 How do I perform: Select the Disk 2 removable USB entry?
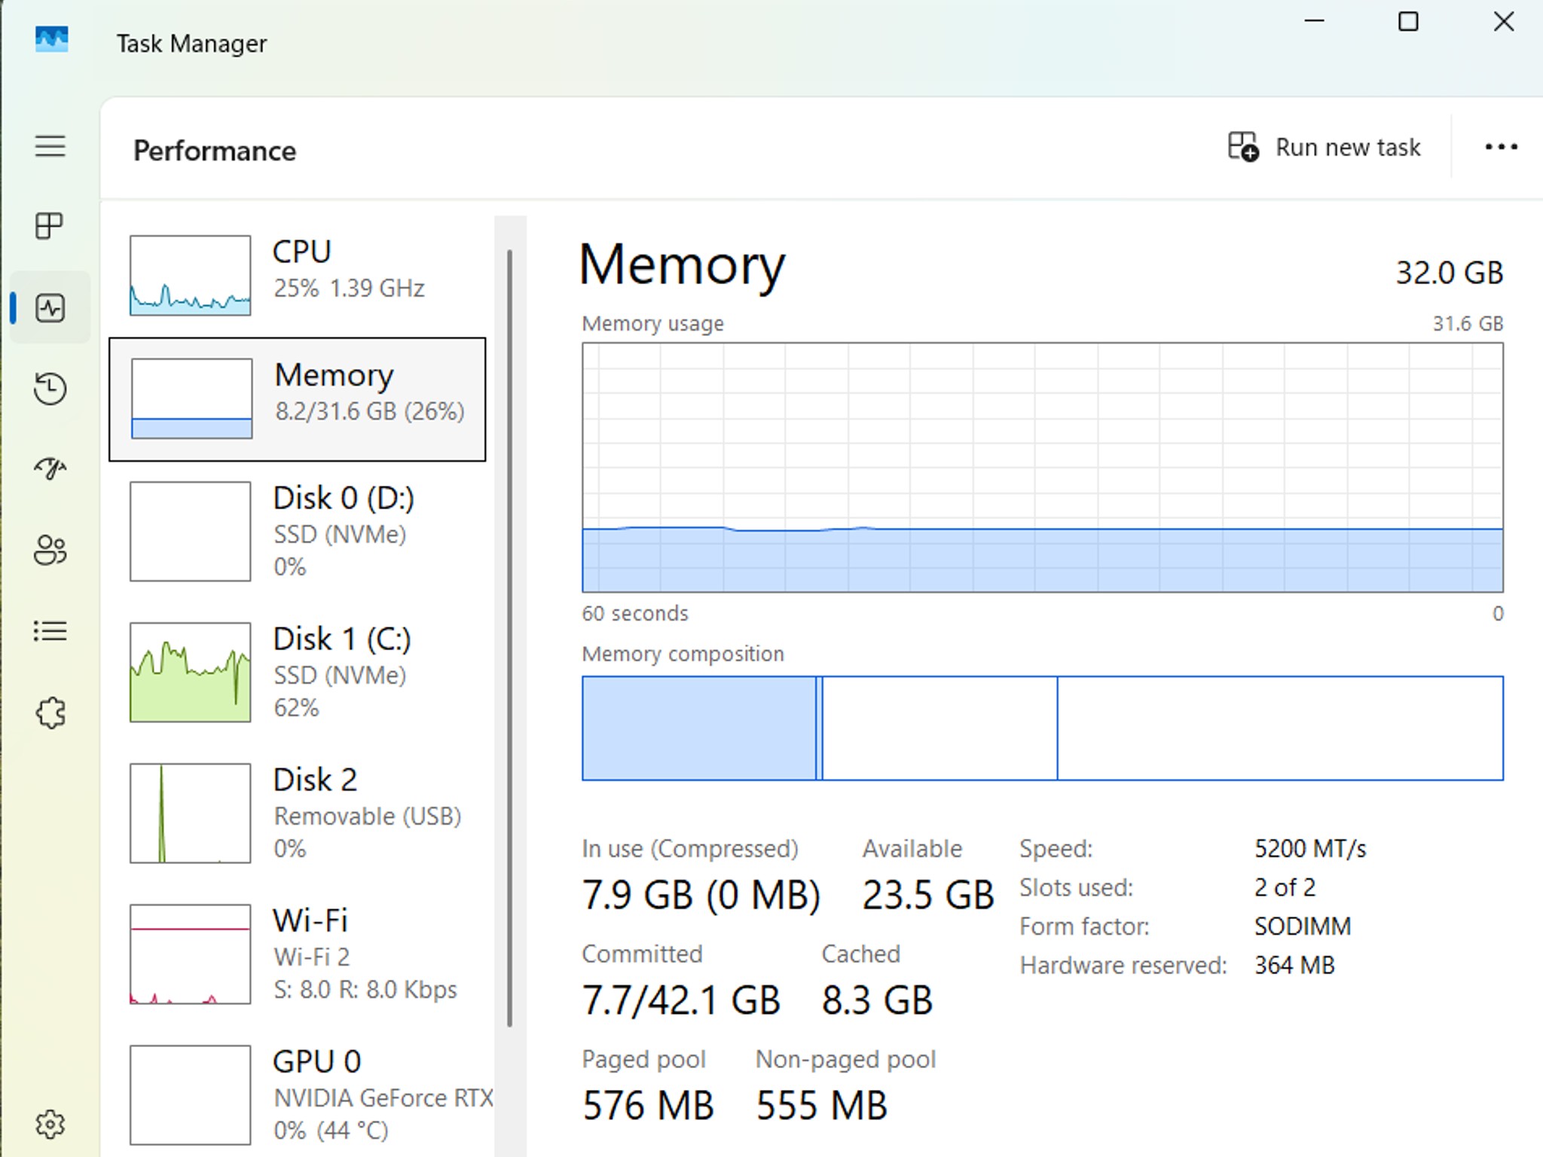click(298, 814)
